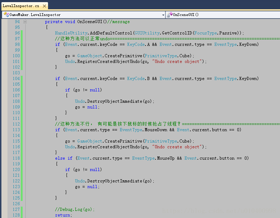Click "Undo create object" string on line 101
The image size is (280, 218).
pos(177,62)
